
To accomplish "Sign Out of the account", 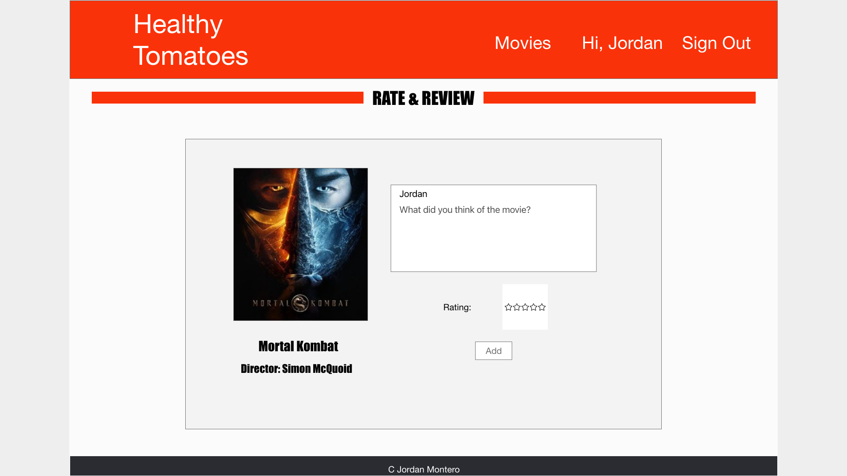I will pyautogui.click(x=716, y=43).
